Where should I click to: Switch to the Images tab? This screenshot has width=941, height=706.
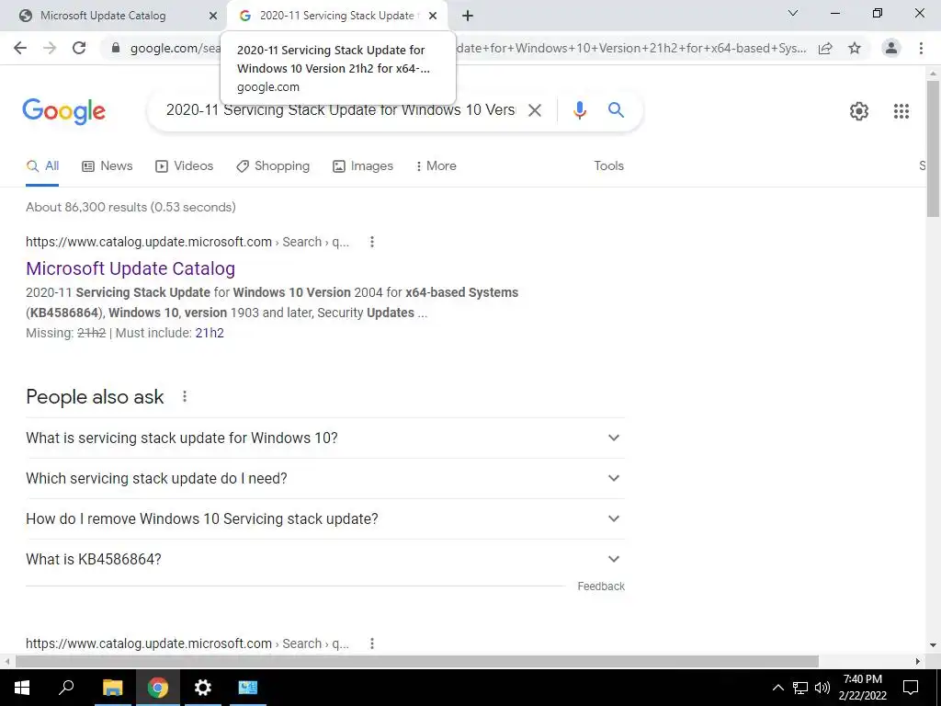[363, 165]
